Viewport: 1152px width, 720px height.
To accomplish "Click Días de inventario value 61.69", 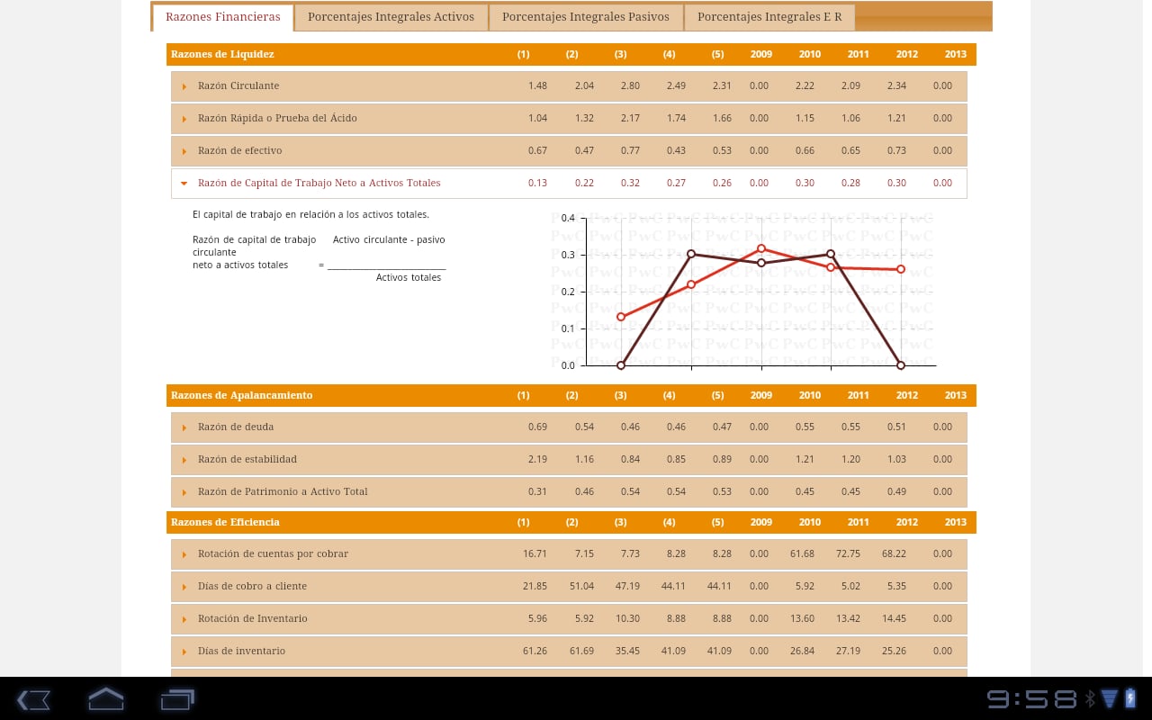I will tap(581, 651).
